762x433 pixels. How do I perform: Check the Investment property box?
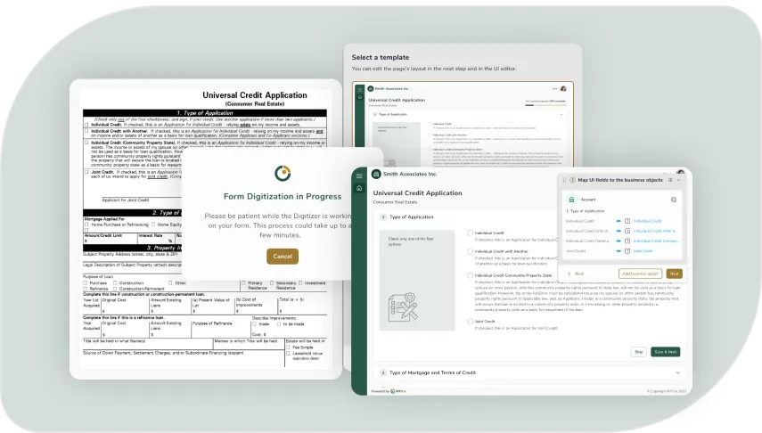point(300,282)
